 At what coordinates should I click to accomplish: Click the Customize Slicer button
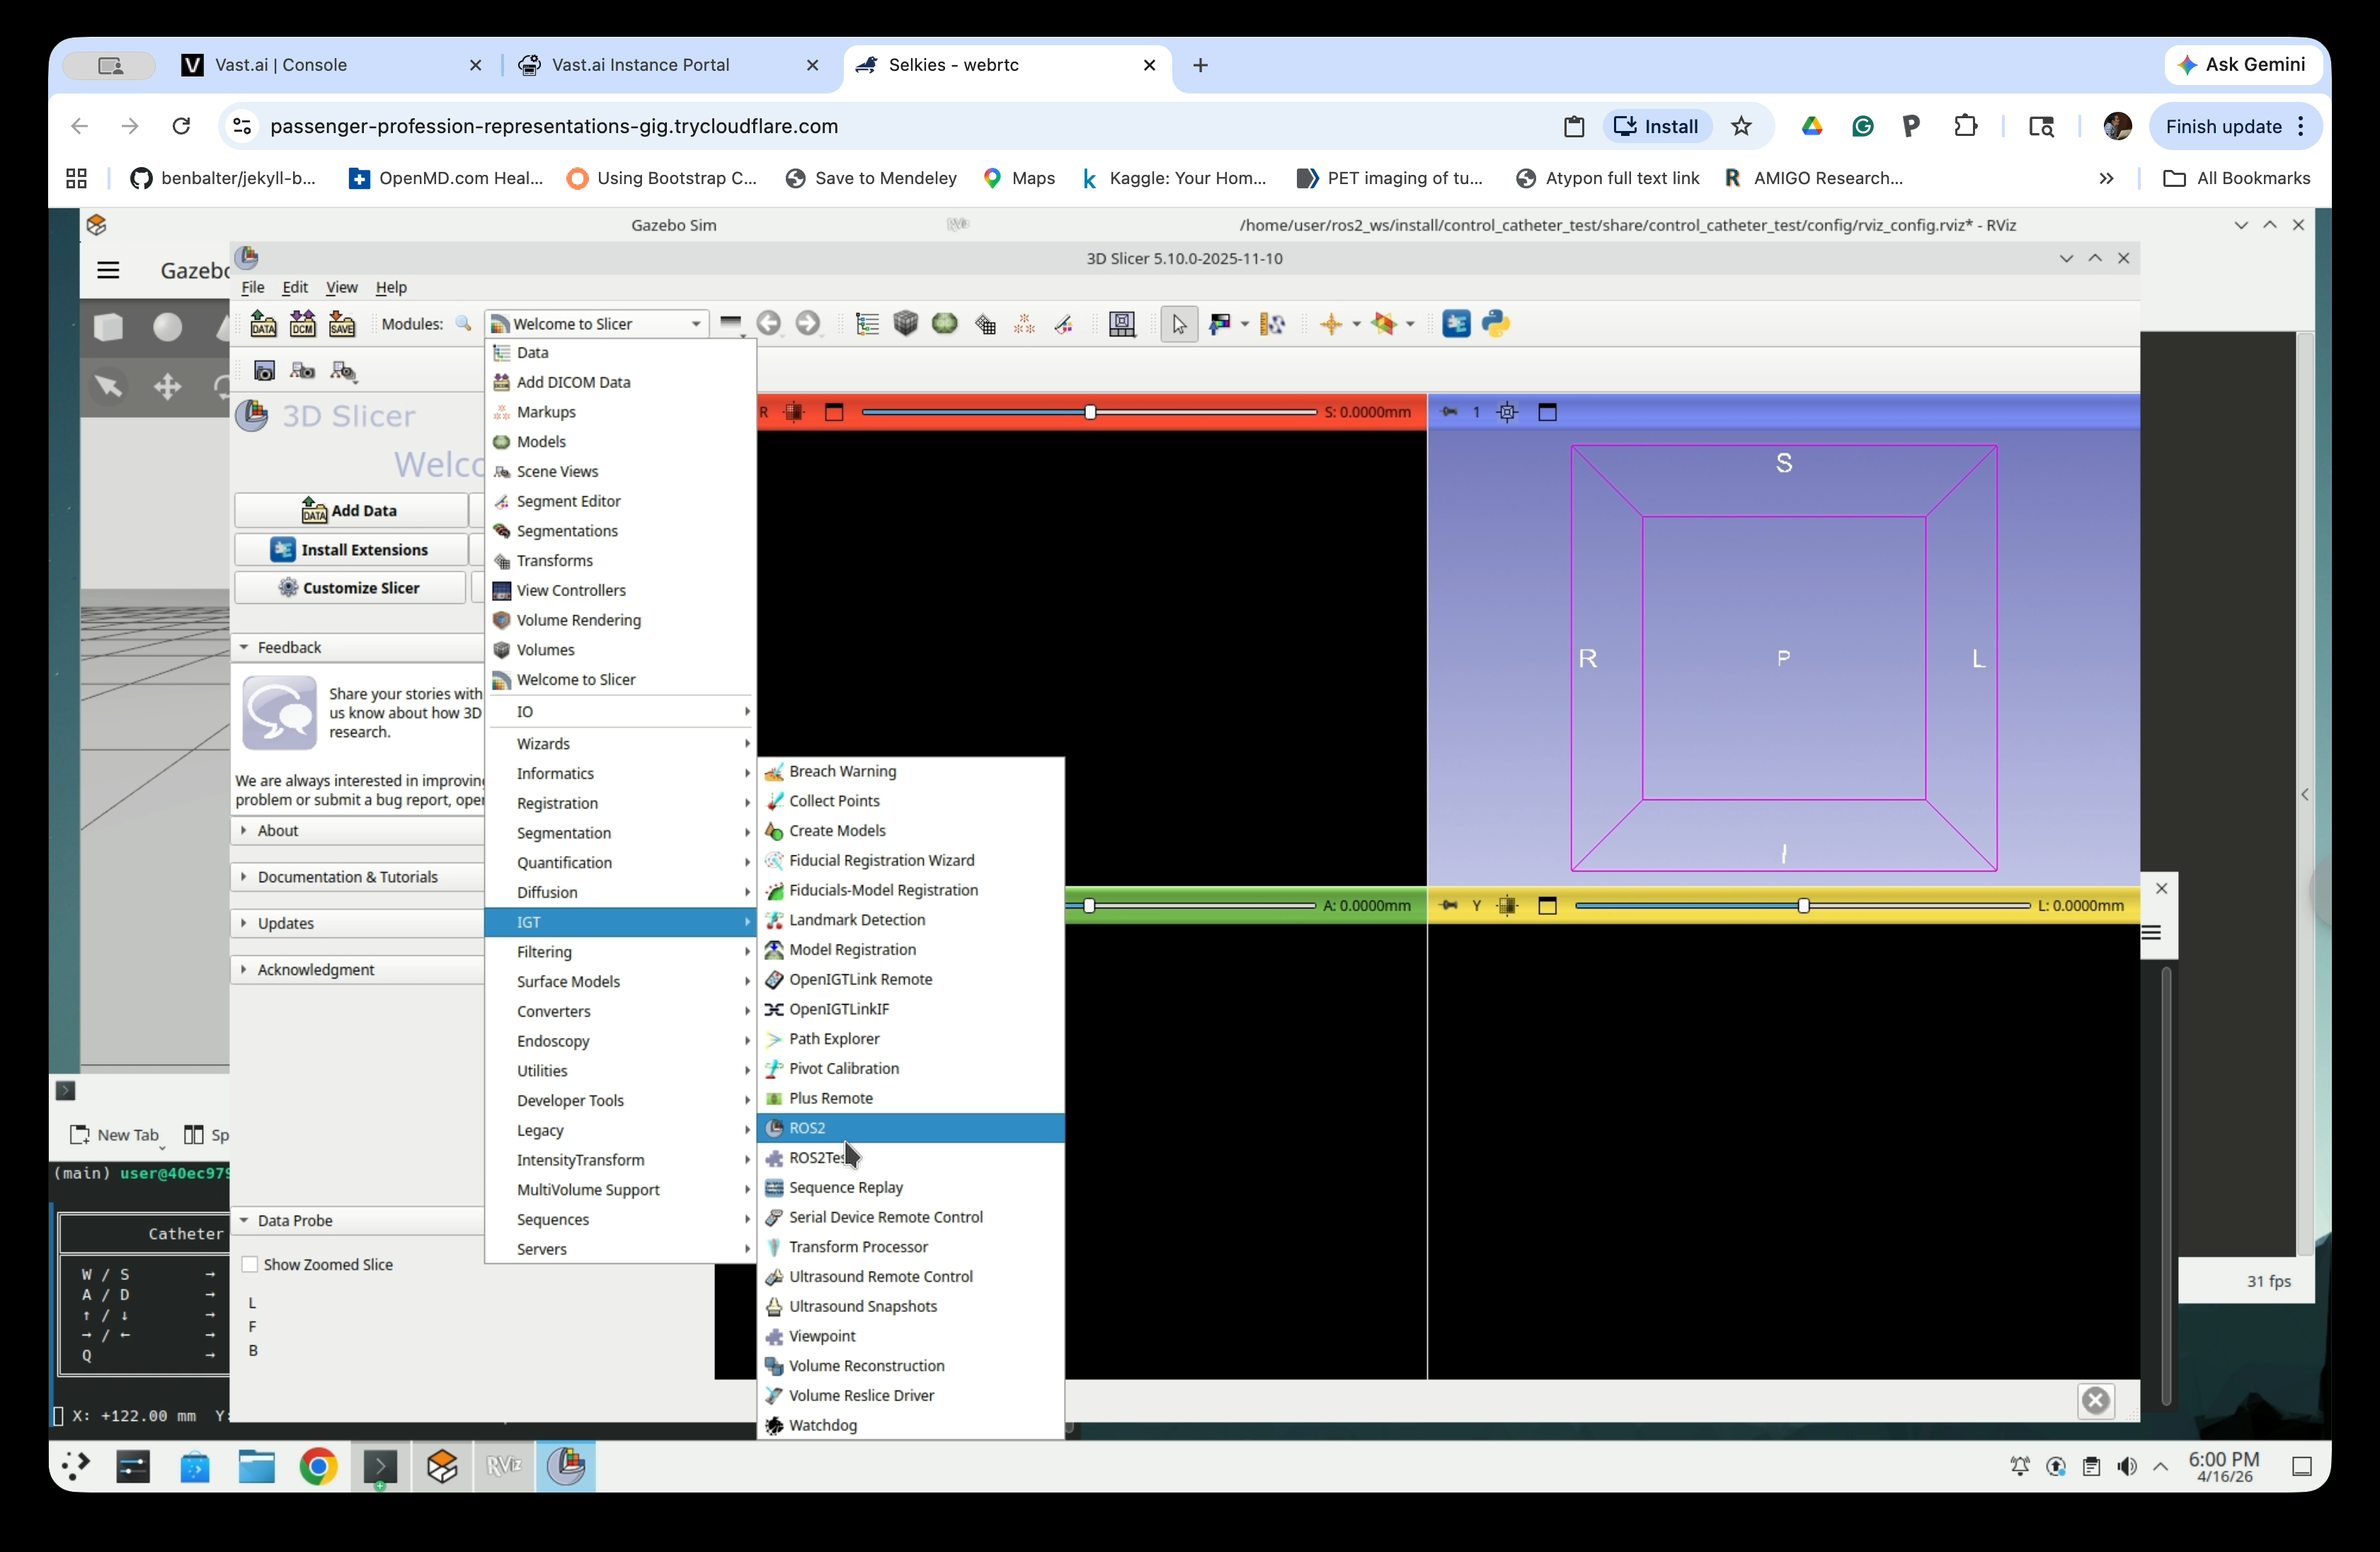(349, 587)
